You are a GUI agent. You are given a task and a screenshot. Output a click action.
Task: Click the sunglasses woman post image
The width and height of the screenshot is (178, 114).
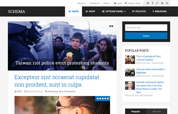(x=62, y=105)
